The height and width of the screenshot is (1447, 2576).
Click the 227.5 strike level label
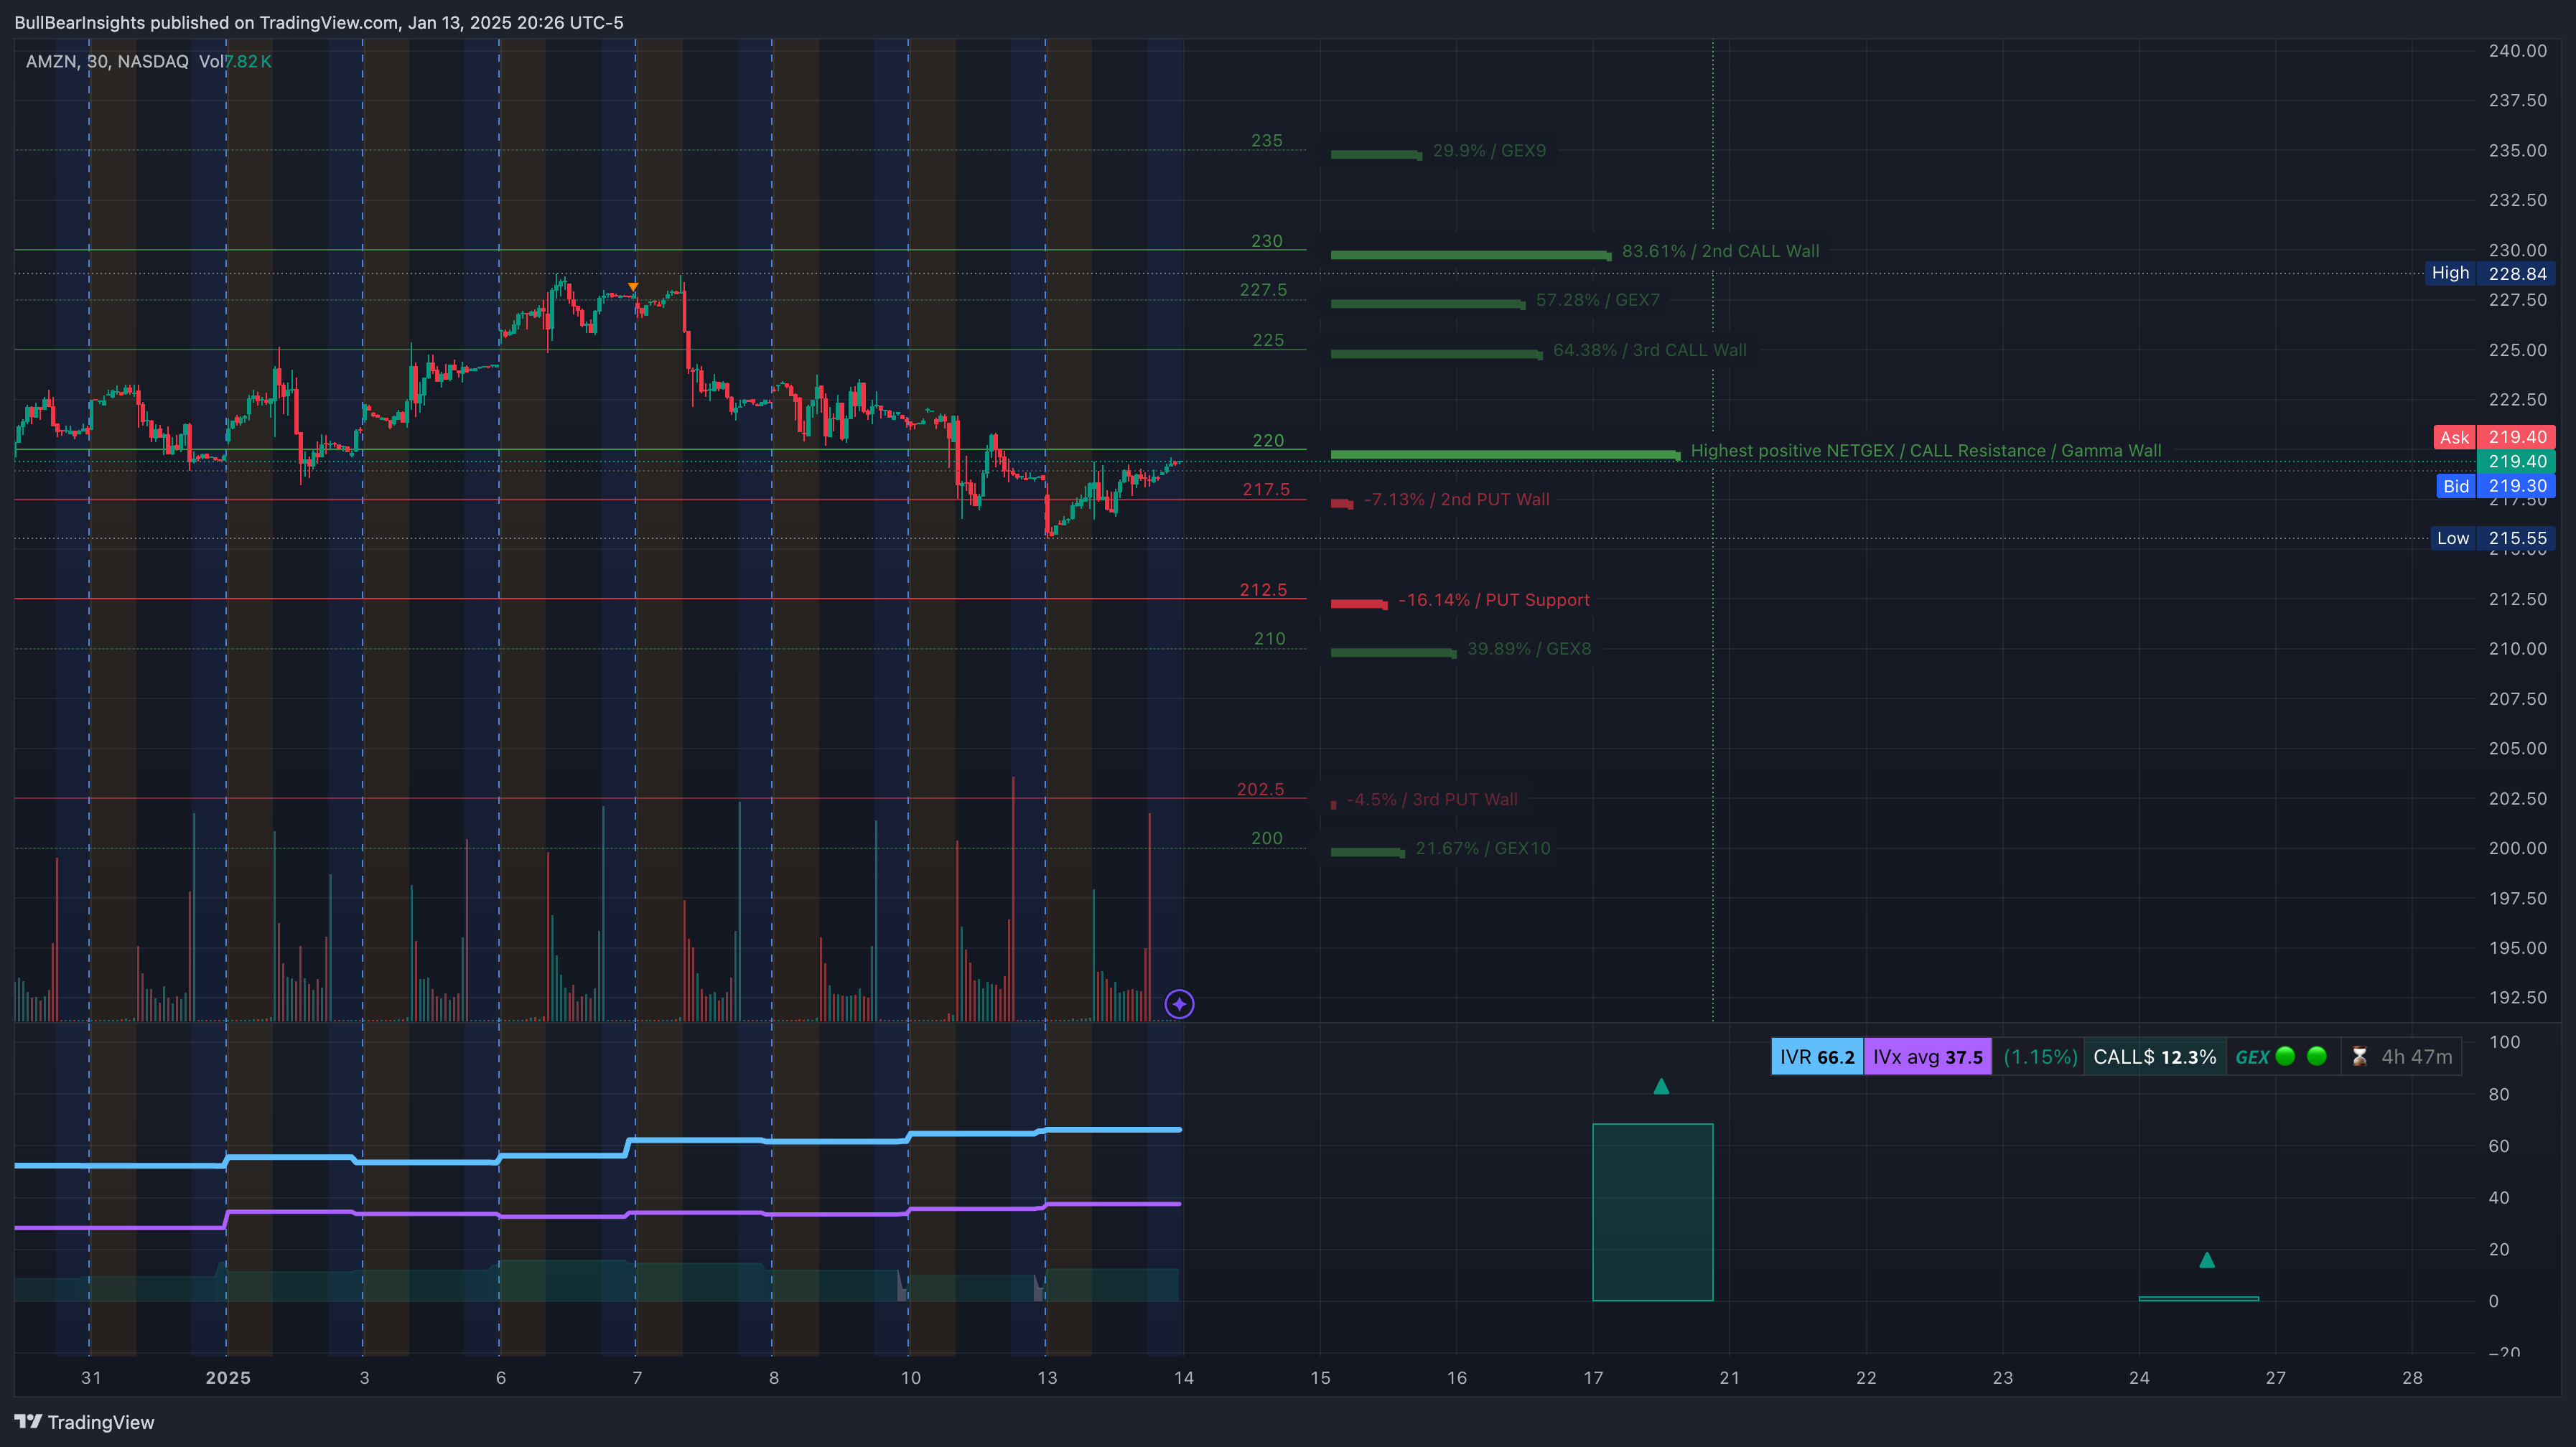[1263, 290]
